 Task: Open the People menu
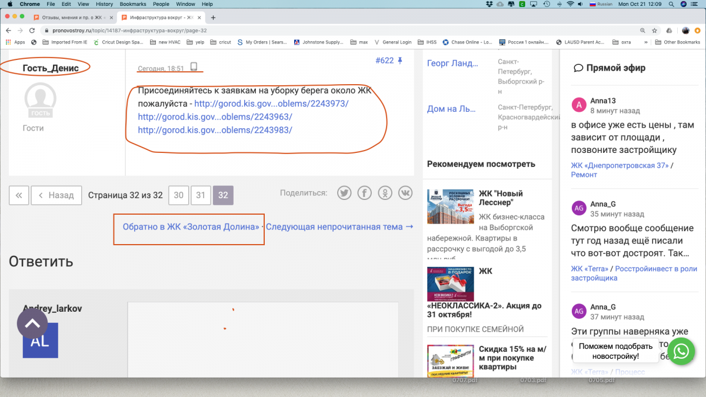161,4
